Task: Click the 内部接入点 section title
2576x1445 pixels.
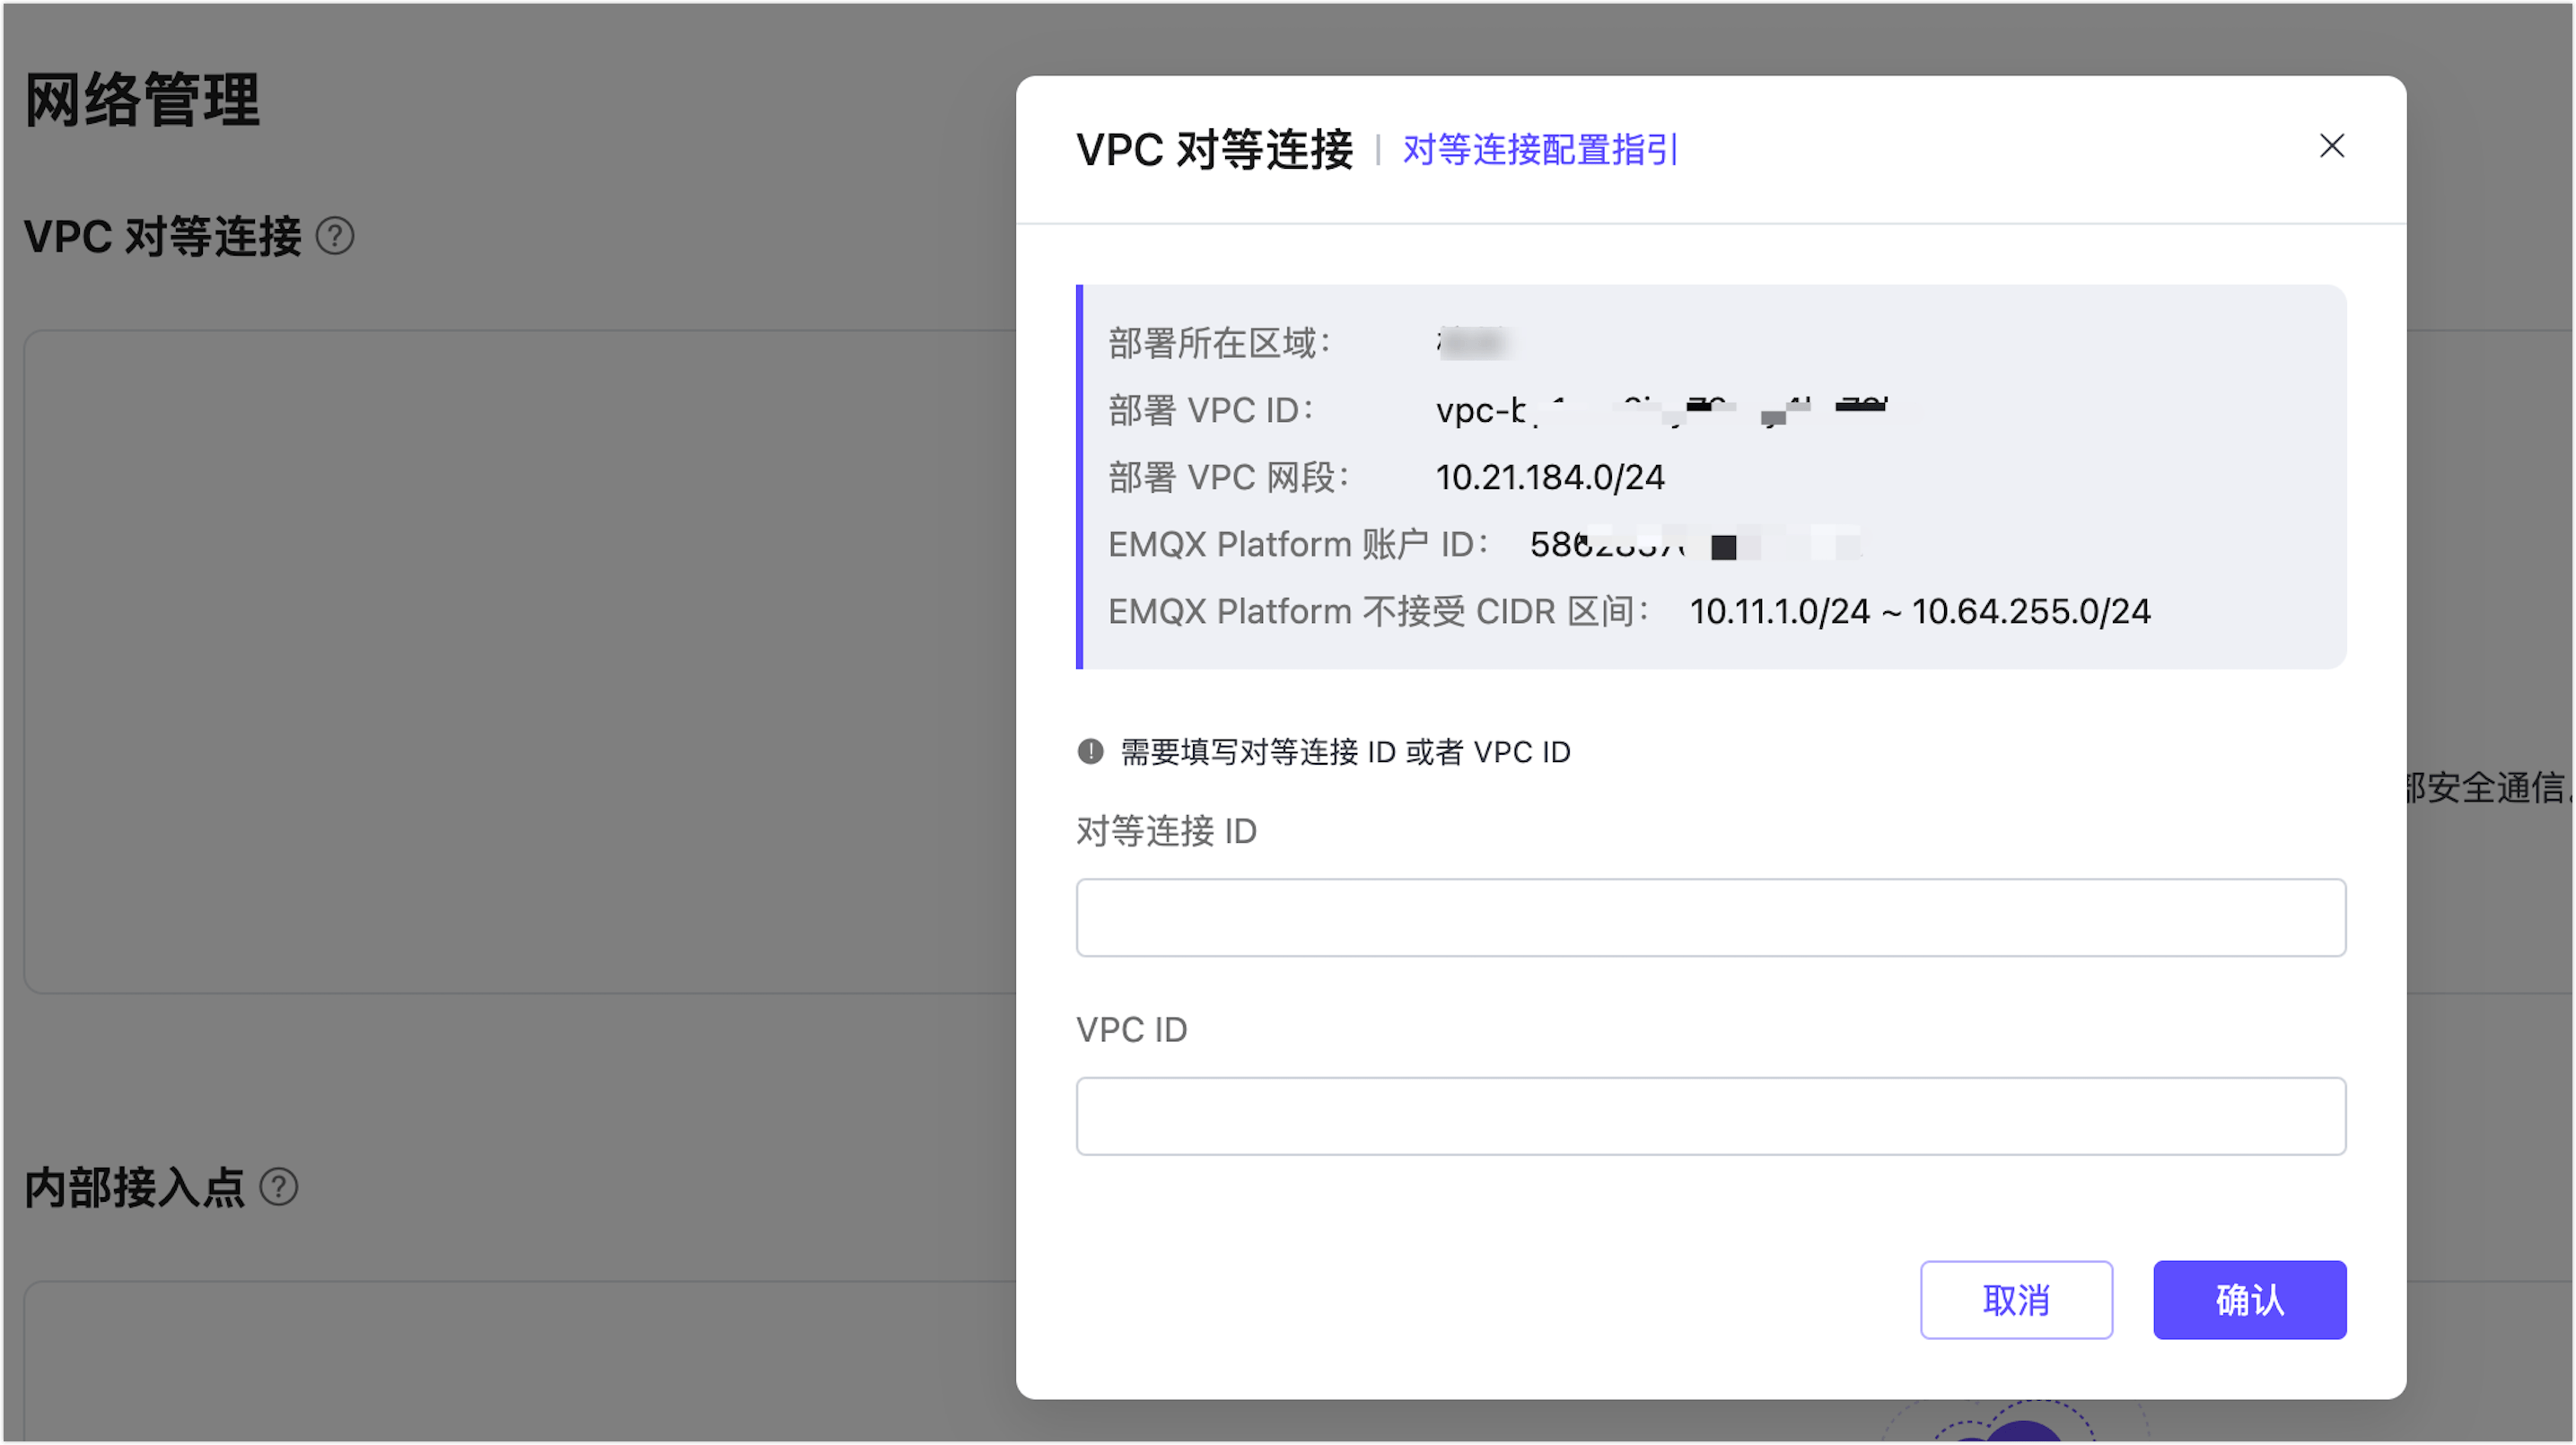Action: (x=135, y=1187)
